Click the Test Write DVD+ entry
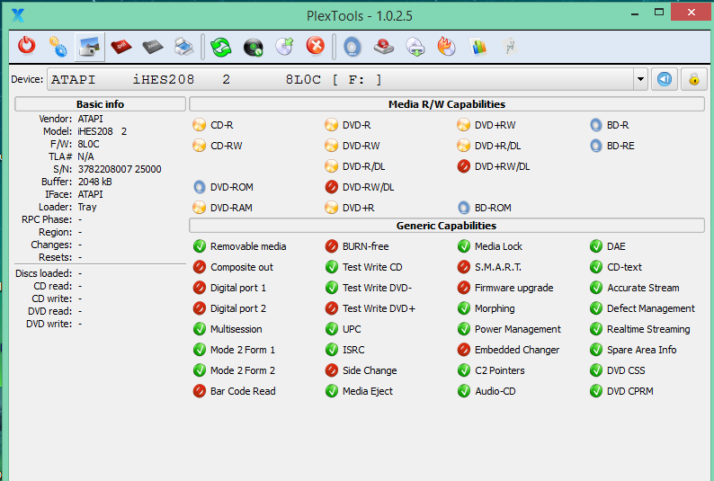714x481 pixels. [370, 308]
